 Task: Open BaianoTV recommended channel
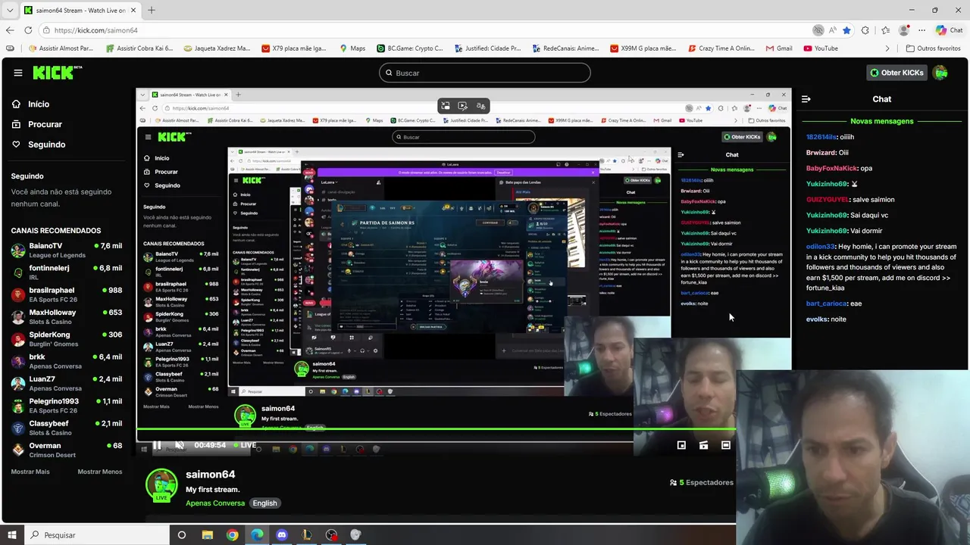coord(67,250)
